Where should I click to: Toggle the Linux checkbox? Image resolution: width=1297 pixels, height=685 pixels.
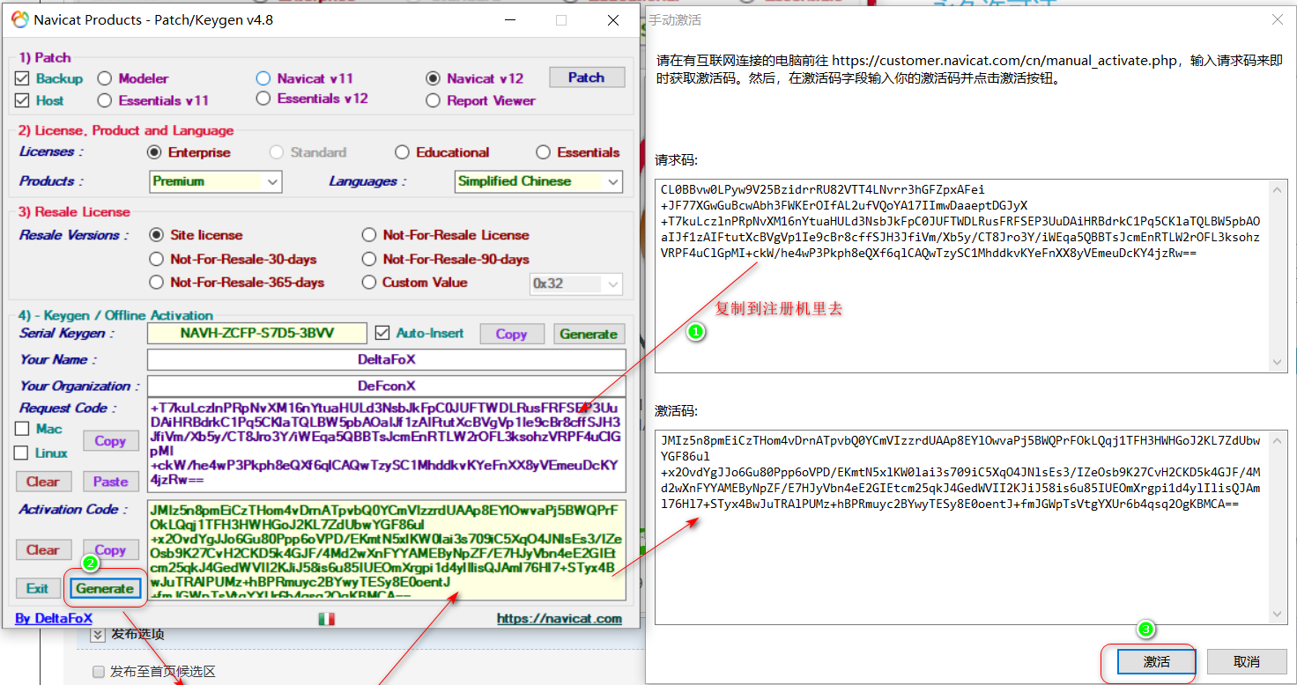[23, 453]
